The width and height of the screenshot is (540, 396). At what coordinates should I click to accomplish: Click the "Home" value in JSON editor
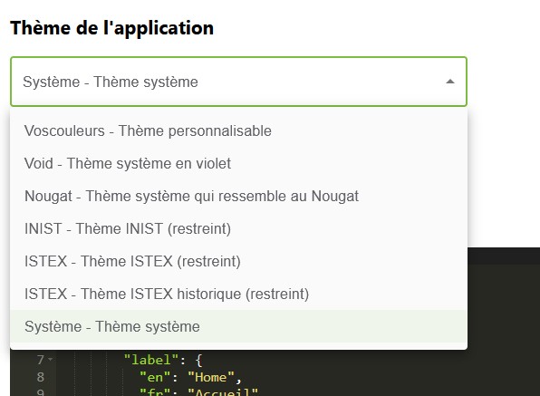click(211, 377)
